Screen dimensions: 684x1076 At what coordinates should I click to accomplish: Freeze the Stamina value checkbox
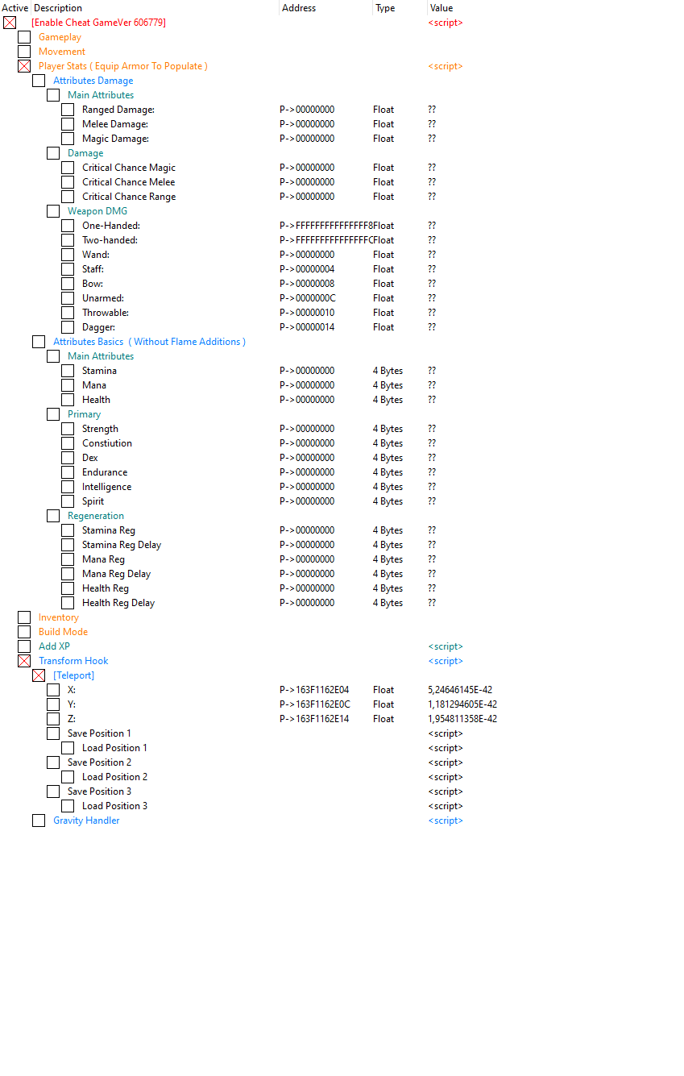tap(68, 371)
